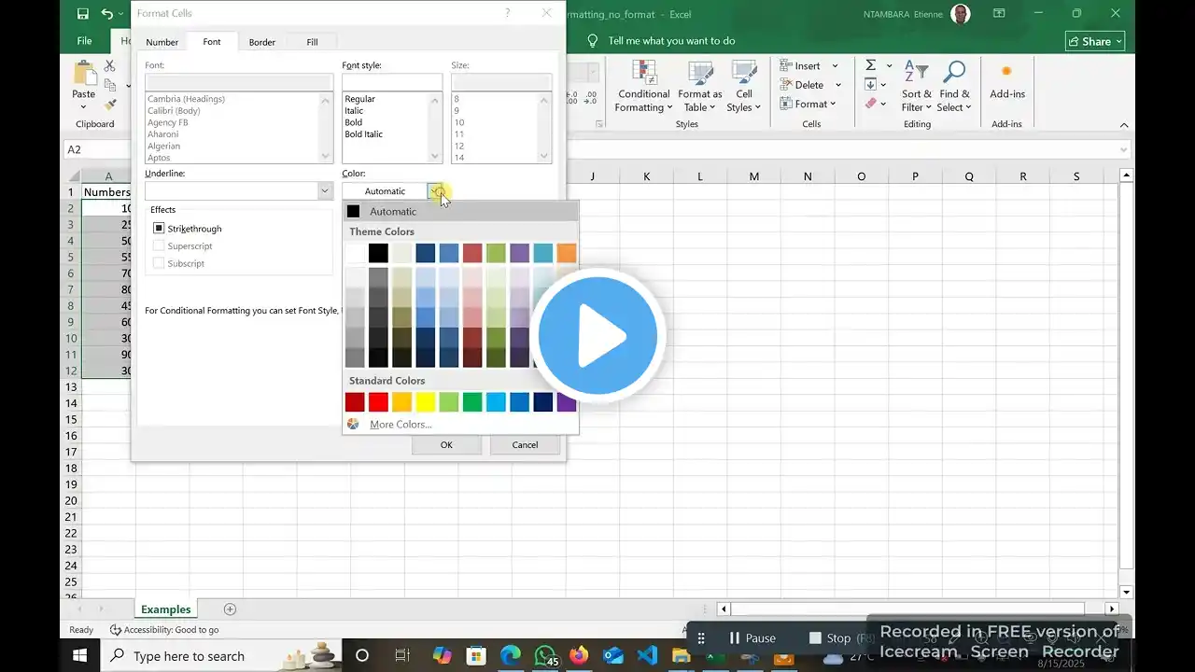Viewport: 1195px width, 672px height.
Task: Switch to the Border tab
Action: (261, 42)
